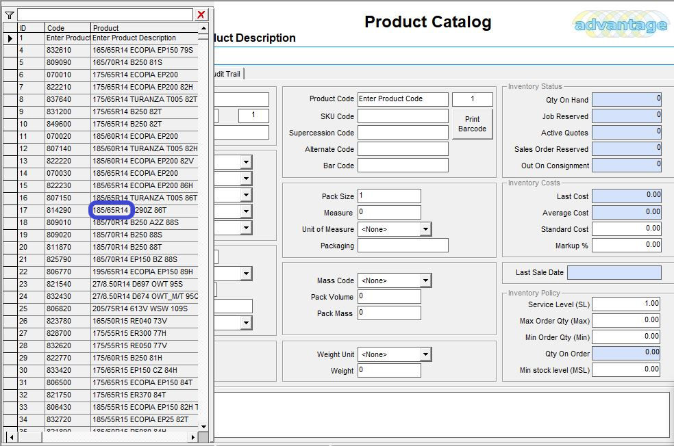Image resolution: width=674 pixels, height=446 pixels.
Task: Open the Audit Trail tab
Action: (229, 74)
